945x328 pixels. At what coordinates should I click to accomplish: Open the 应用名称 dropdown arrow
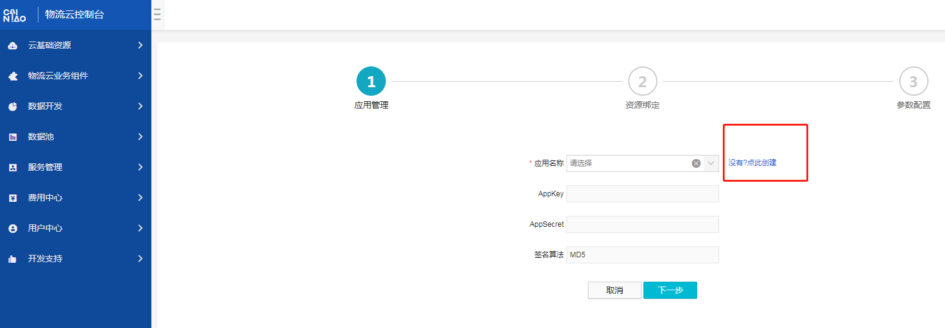pos(711,163)
